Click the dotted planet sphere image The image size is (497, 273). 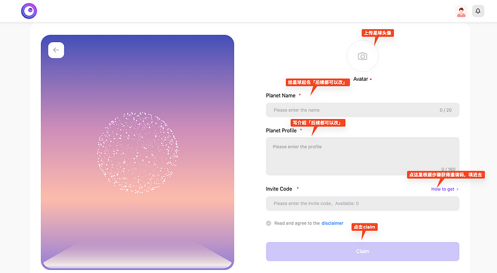(x=137, y=152)
